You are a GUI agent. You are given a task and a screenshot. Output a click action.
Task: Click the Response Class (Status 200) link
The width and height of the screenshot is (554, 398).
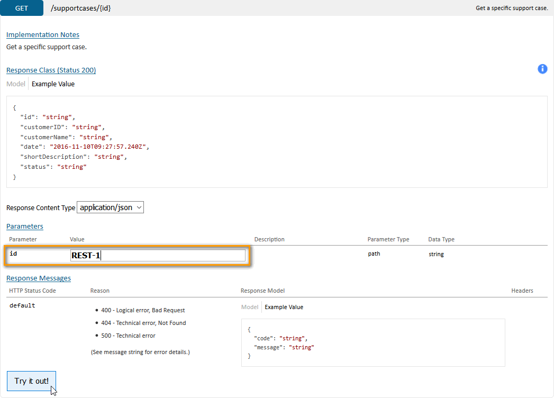[51, 70]
